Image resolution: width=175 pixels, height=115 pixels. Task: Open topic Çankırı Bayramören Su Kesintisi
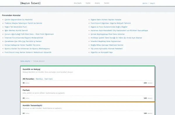pyautogui.click(x=19, y=20)
